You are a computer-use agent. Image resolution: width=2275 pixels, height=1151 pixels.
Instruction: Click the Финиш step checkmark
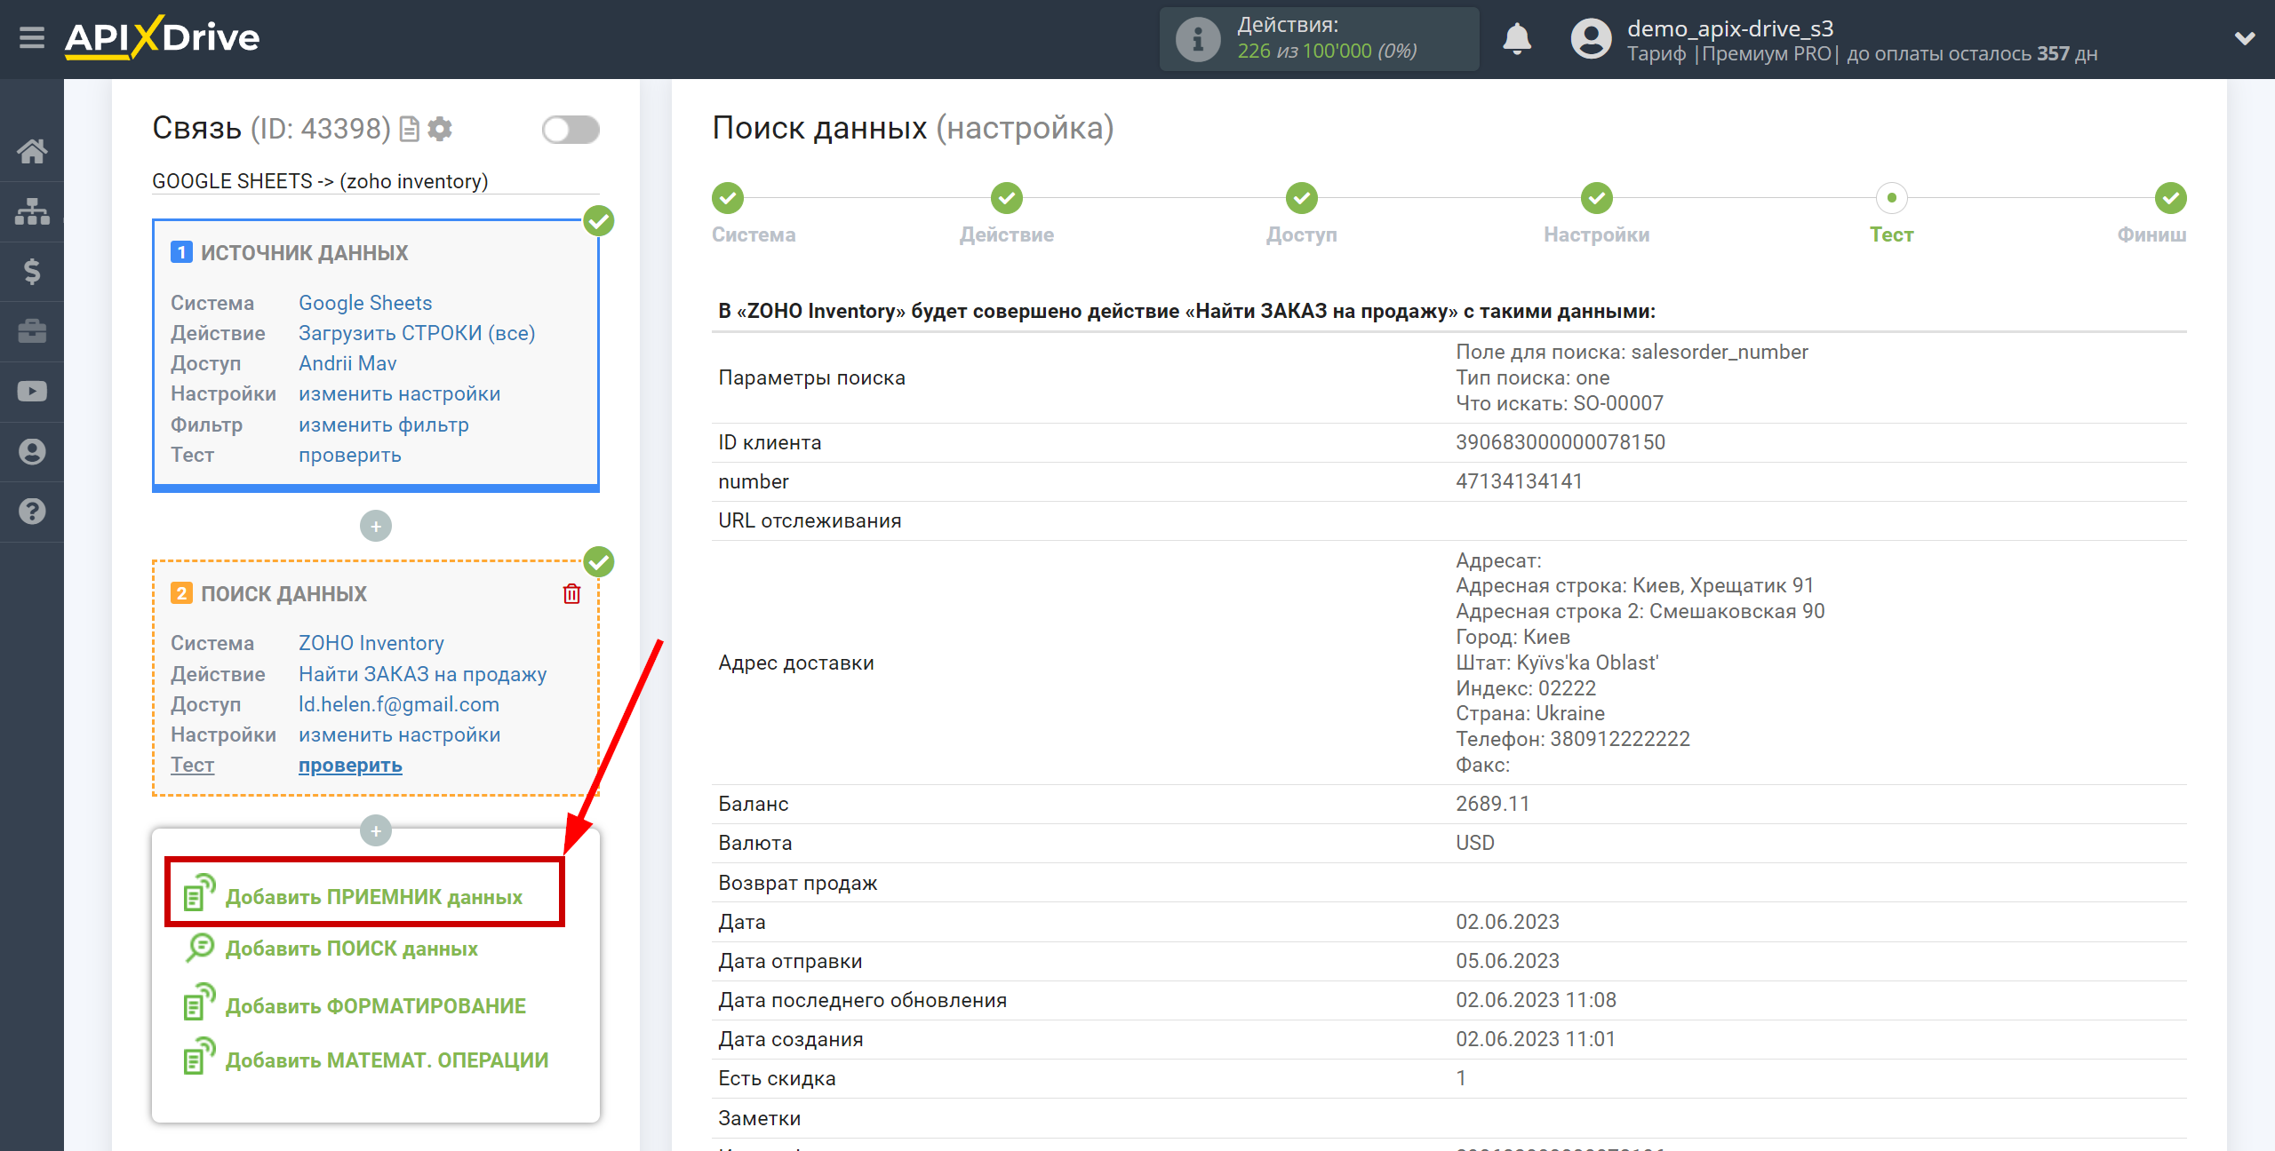coord(2171,198)
